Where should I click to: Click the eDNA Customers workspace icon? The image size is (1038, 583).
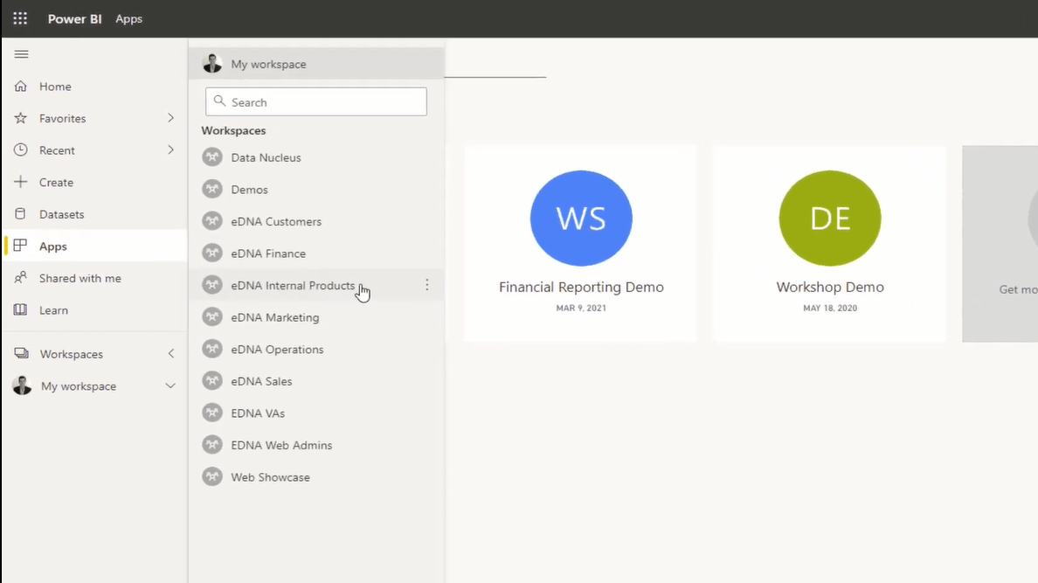pyautogui.click(x=211, y=220)
